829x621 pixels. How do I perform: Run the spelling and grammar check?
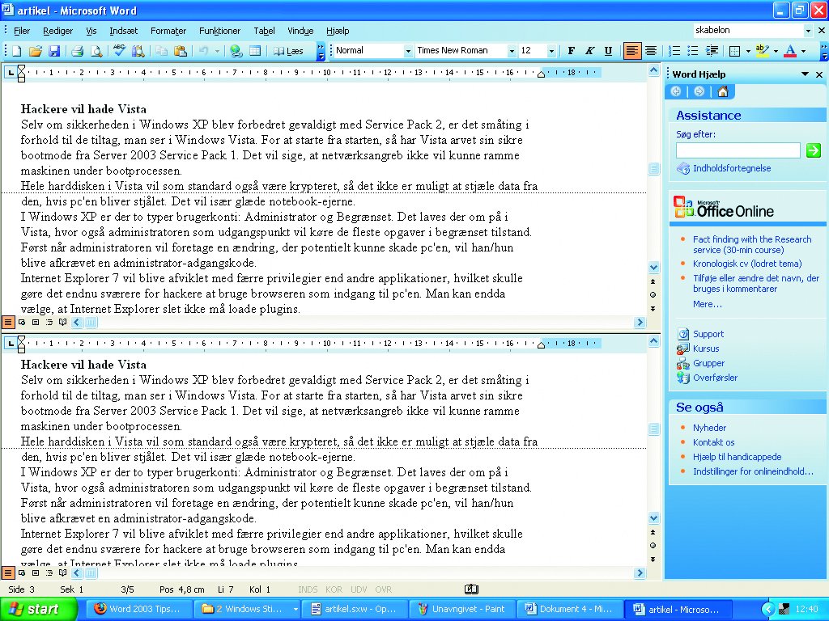tap(120, 51)
